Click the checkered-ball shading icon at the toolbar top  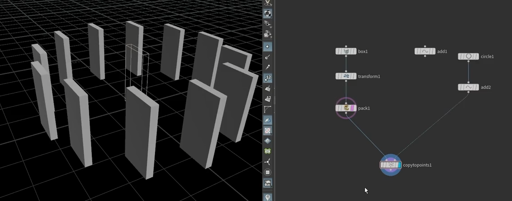click(267, 14)
